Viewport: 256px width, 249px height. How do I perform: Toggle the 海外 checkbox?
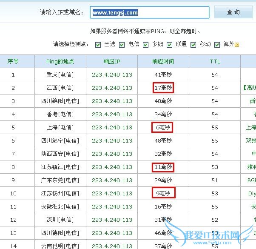point(217,45)
